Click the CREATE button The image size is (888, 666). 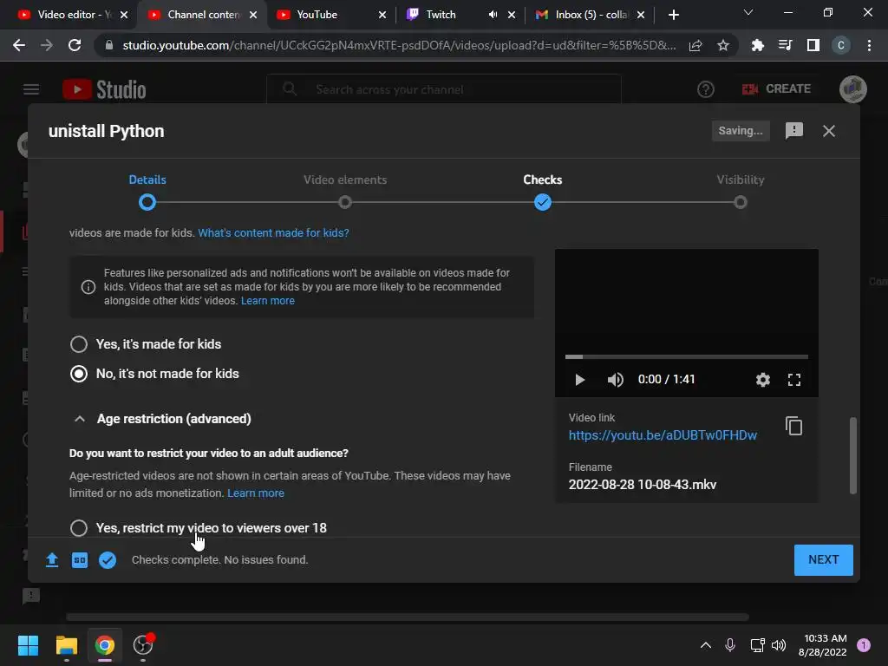pyautogui.click(x=776, y=89)
